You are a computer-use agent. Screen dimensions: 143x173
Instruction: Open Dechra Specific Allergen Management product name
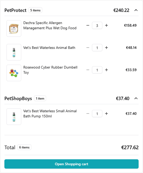[50, 25]
